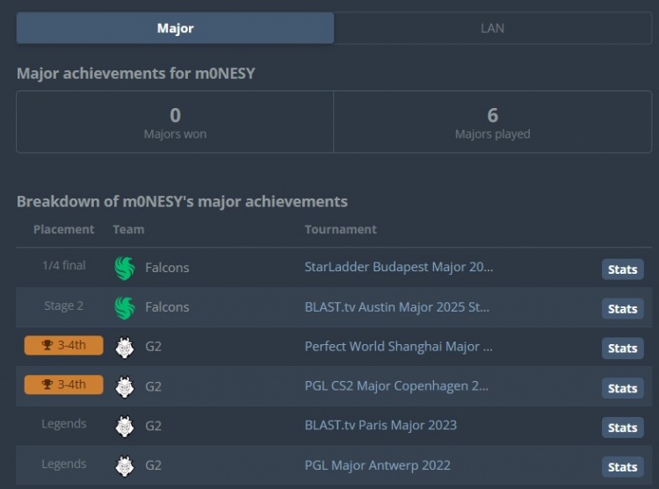The image size is (659, 489).
Task: Click the 1/4 final placement text
Action: (x=64, y=265)
